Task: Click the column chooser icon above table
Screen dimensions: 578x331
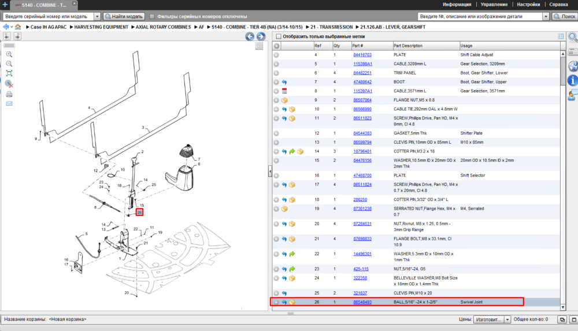Action: pyautogui.click(x=561, y=36)
